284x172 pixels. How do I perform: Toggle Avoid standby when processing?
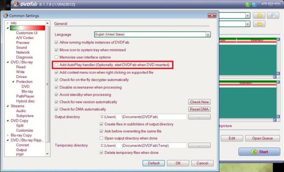click(x=56, y=94)
